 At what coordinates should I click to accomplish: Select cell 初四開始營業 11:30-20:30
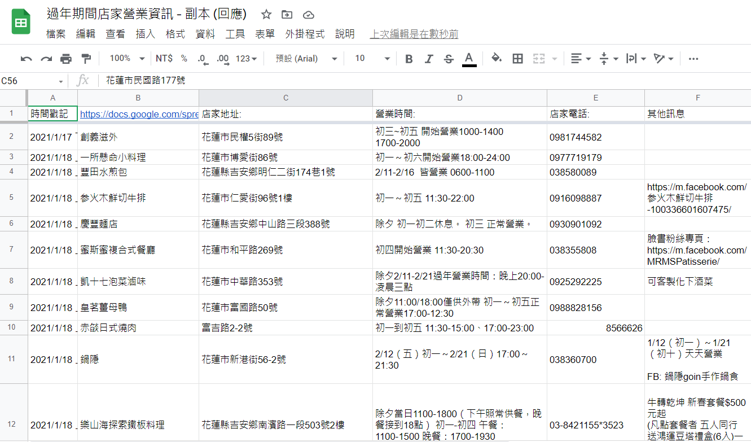point(460,250)
